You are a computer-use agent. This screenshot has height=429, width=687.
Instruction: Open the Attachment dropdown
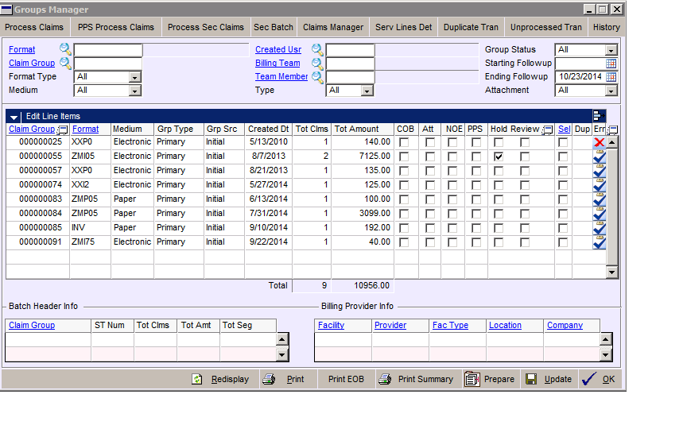[x=611, y=91]
